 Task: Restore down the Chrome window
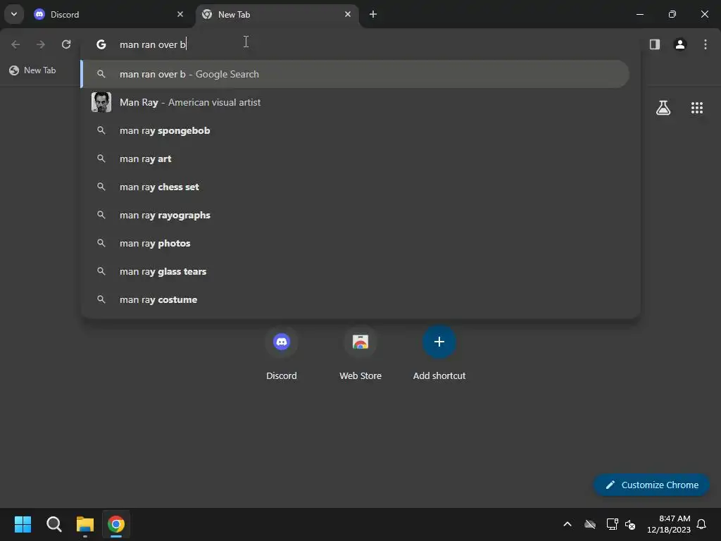(x=672, y=14)
